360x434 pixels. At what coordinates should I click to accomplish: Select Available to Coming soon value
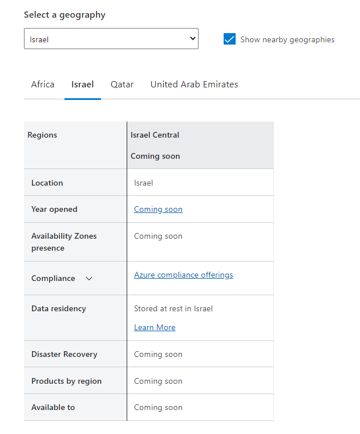[x=158, y=407]
